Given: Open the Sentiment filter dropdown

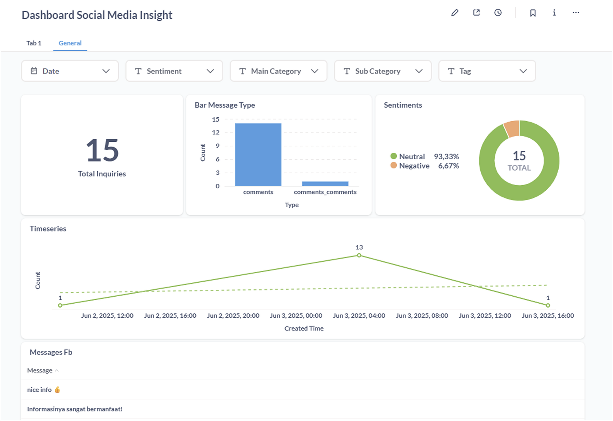Looking at the screenshot, I should pos(174,71).
